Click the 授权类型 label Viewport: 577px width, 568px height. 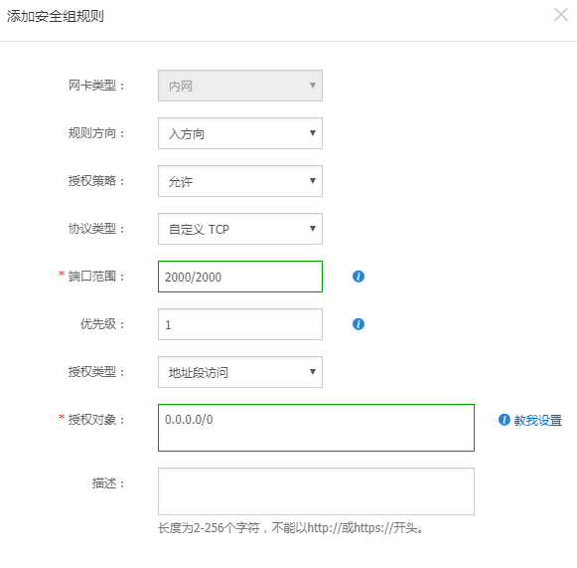pyautogui.click(x=96, y=372)
